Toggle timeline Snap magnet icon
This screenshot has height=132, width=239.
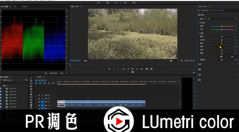[x=40, y=83]
